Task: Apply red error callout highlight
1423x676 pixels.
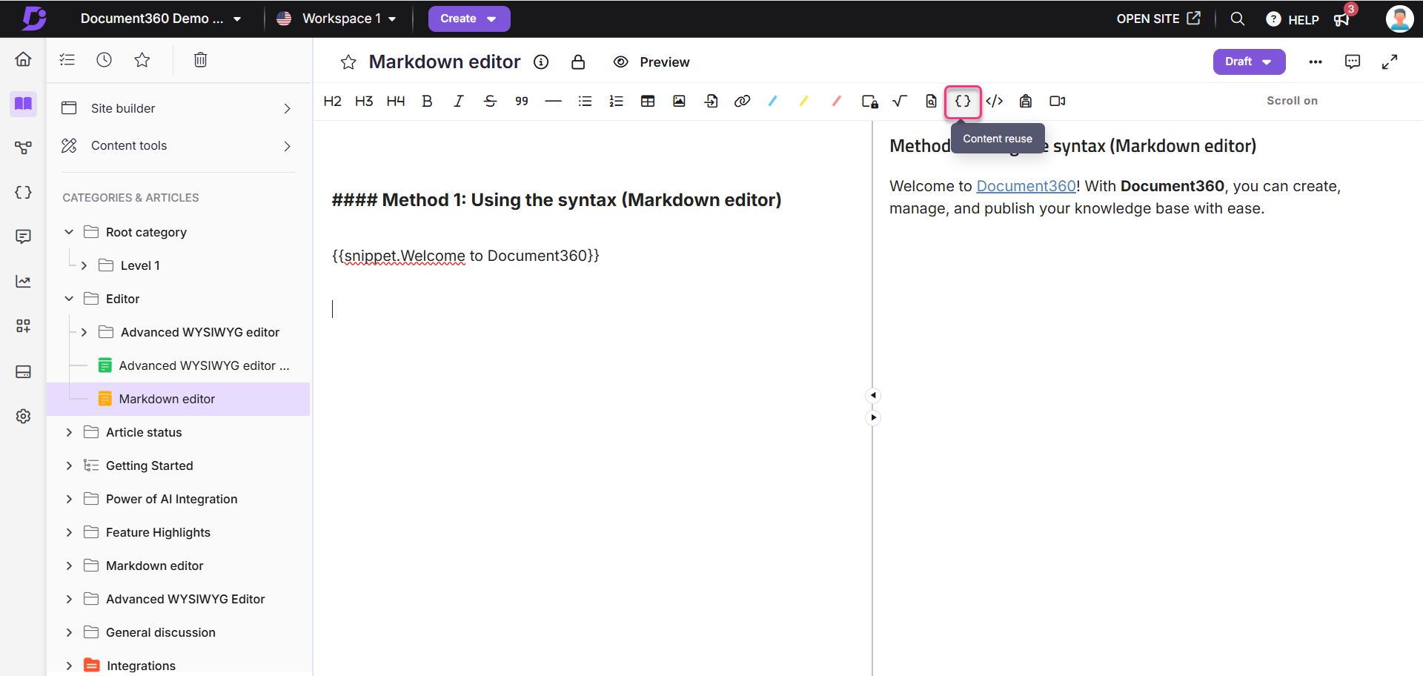Action: point(837,101)
